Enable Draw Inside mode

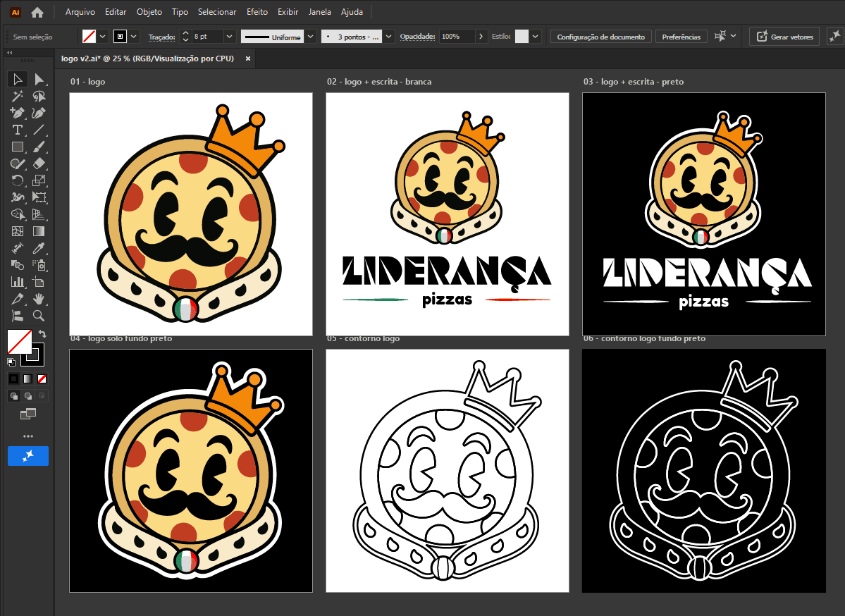[42, 396]
